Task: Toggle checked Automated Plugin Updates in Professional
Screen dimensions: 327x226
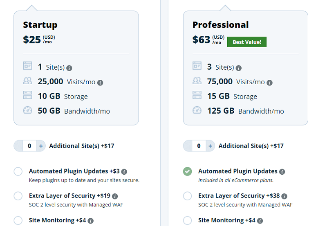Action: tap(188, 171)
